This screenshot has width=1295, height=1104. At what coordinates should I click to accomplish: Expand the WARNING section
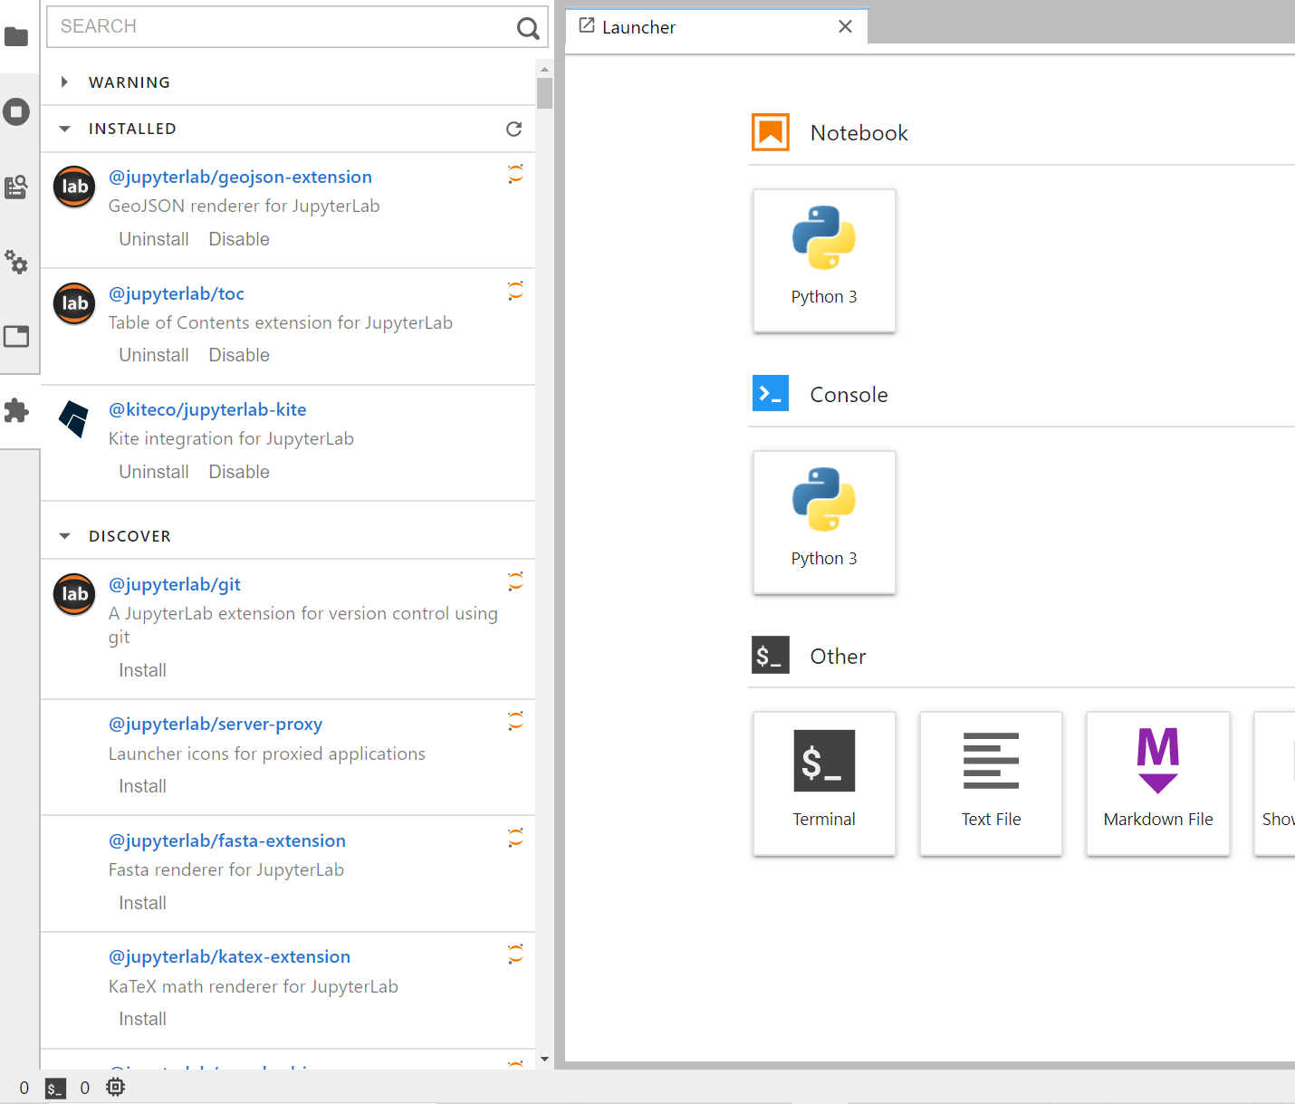(64, 82)
